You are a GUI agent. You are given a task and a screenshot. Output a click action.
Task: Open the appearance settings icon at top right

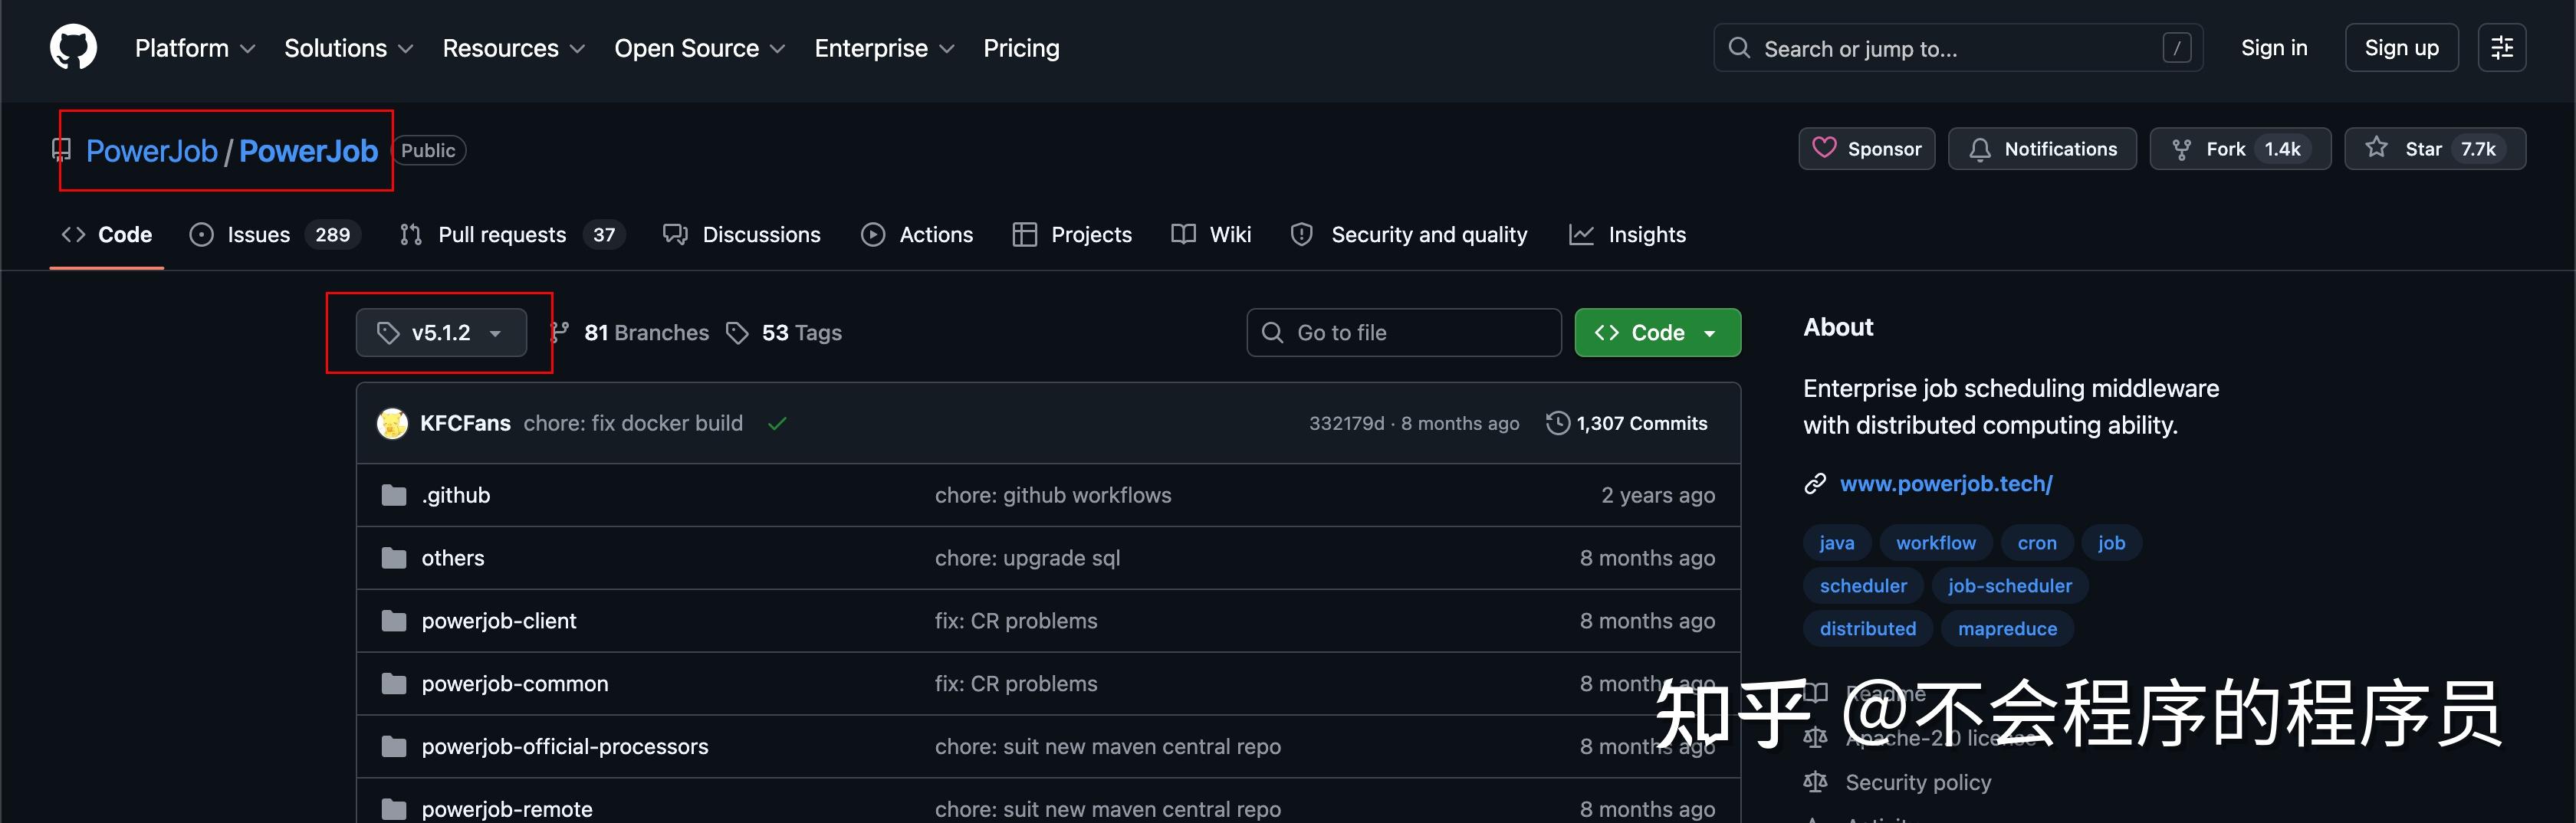pyautogui.click(x=2501, y=48)
